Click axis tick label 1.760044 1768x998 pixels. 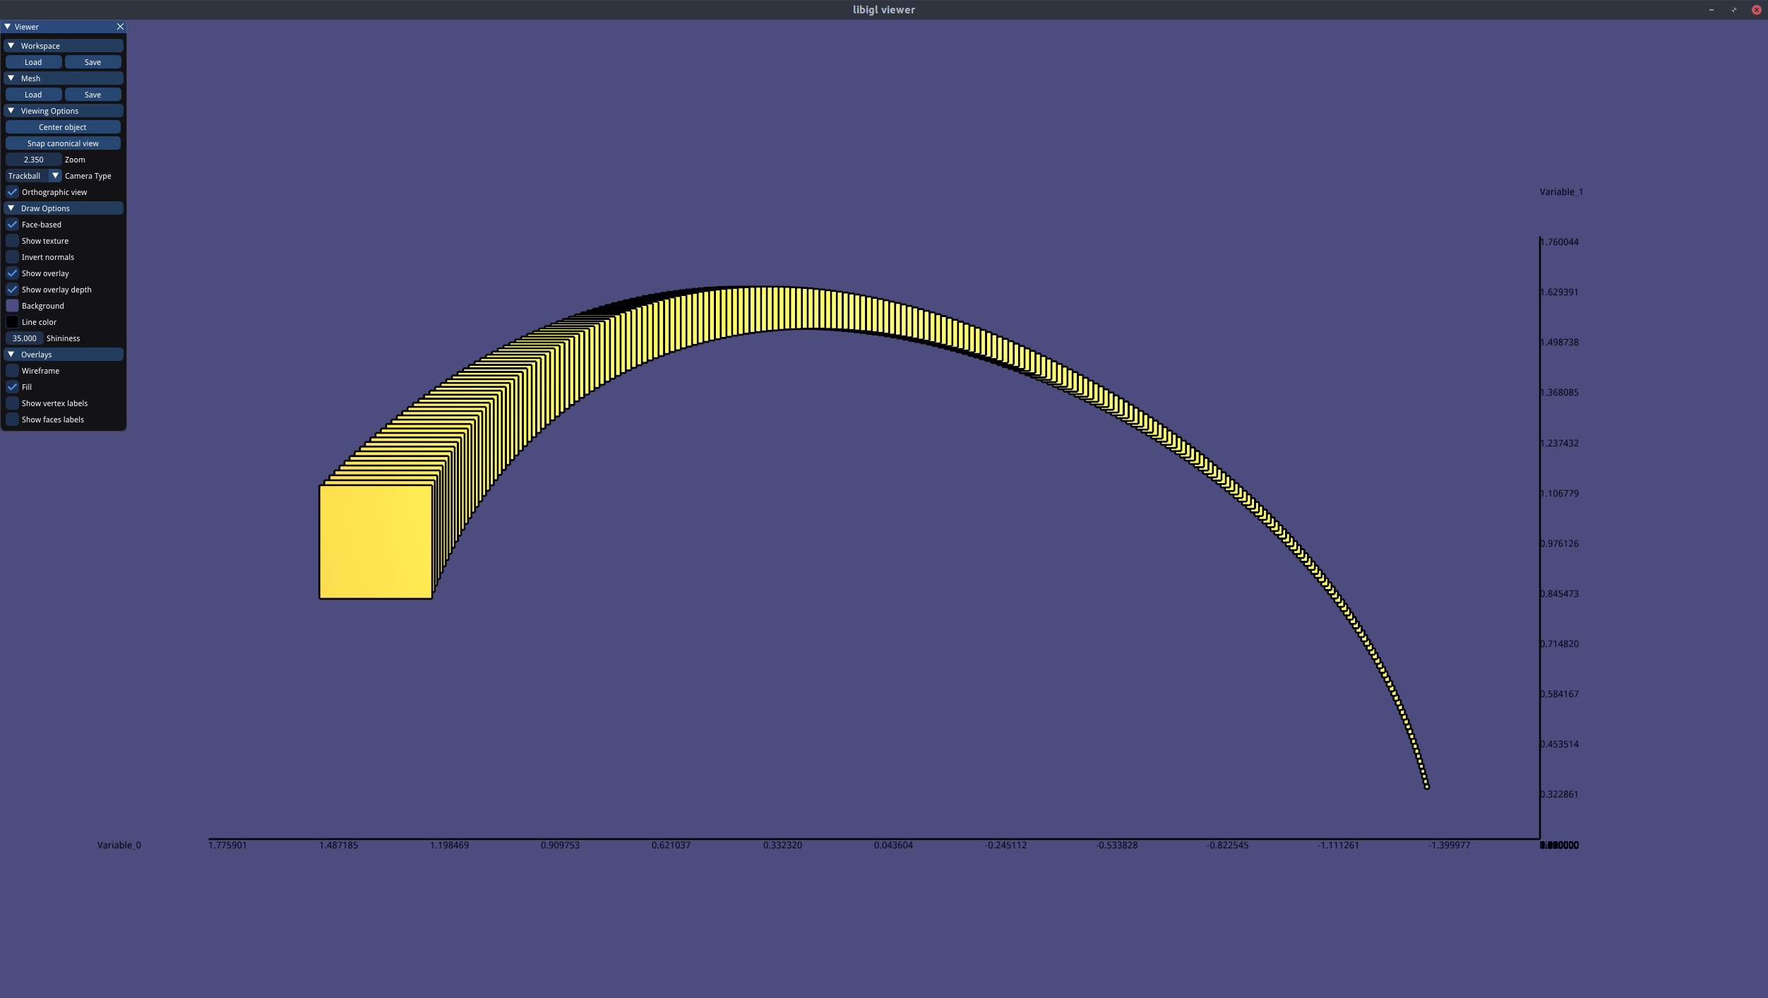(1560, 242)
